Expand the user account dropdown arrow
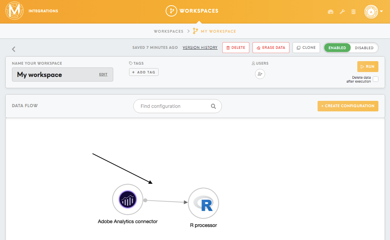 pyautogui.click(x=381, y=11)
